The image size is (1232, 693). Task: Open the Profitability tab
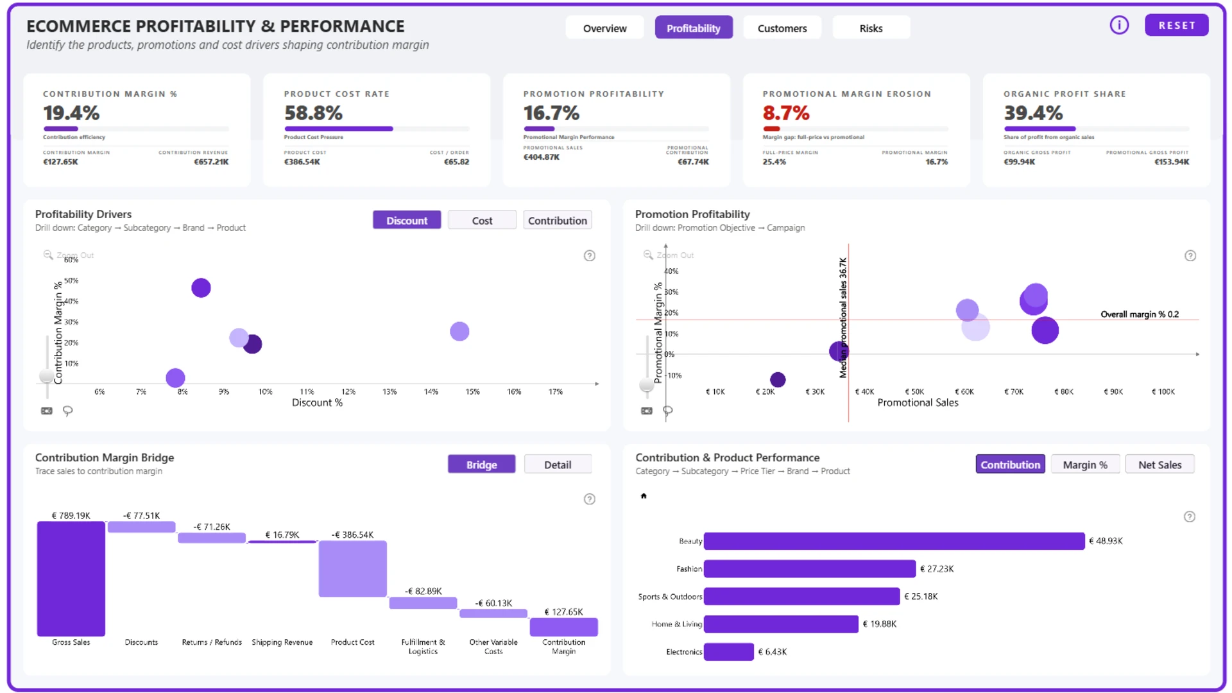click(694, 28)
